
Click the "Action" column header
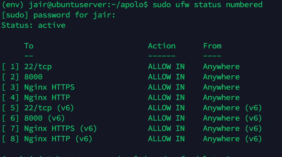pyautogui.click(x=162, y=46)
